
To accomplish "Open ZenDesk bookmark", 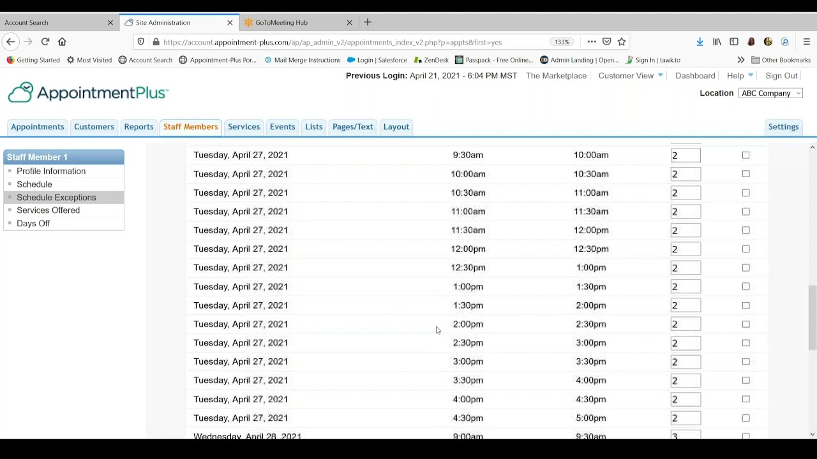I will tap(431, 60).
